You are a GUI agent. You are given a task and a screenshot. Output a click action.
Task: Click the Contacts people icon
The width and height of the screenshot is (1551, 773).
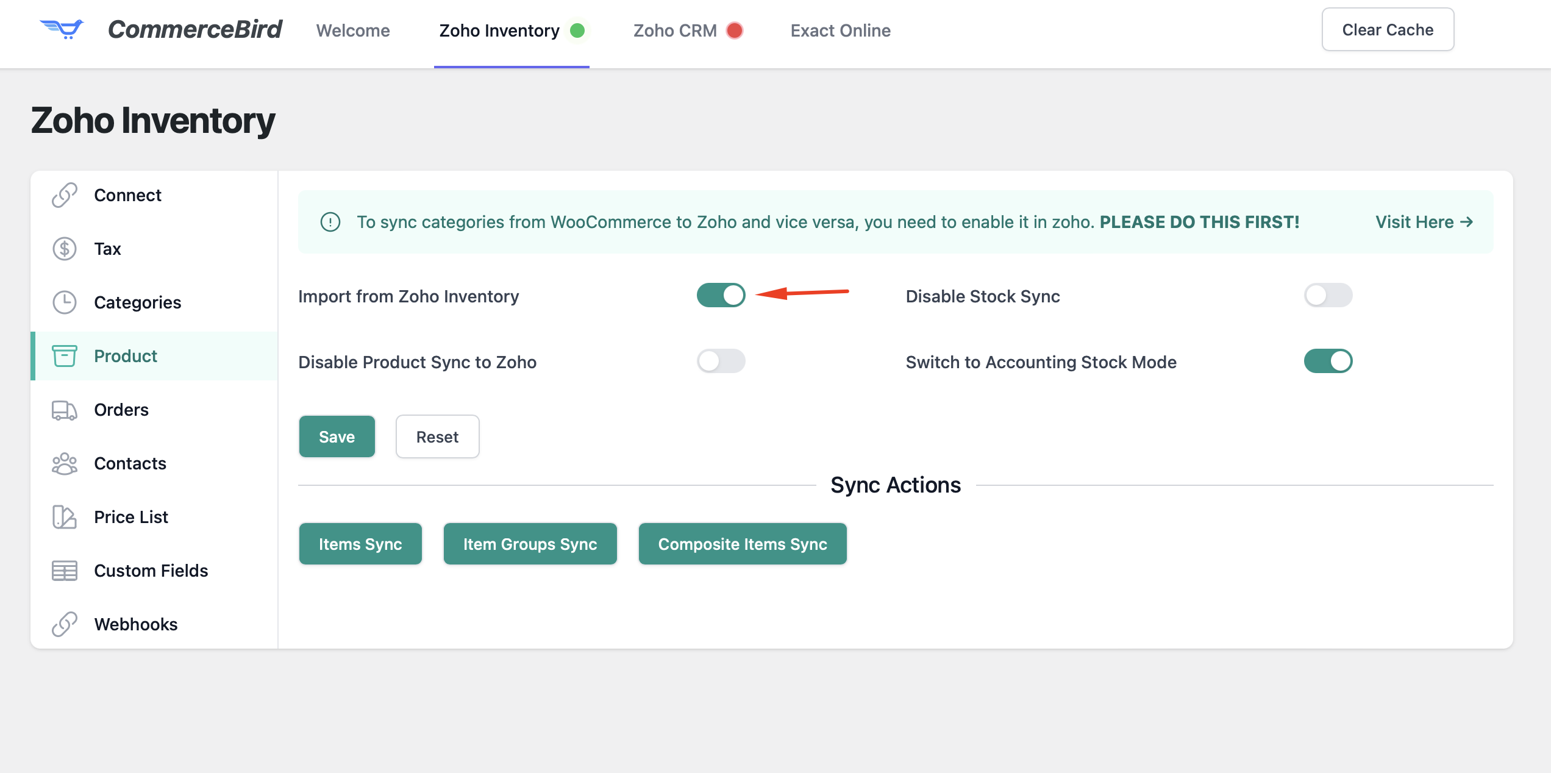[64, 463]
